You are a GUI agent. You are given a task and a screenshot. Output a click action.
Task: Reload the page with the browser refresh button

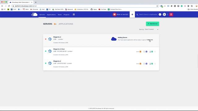[x=9, y=6]
